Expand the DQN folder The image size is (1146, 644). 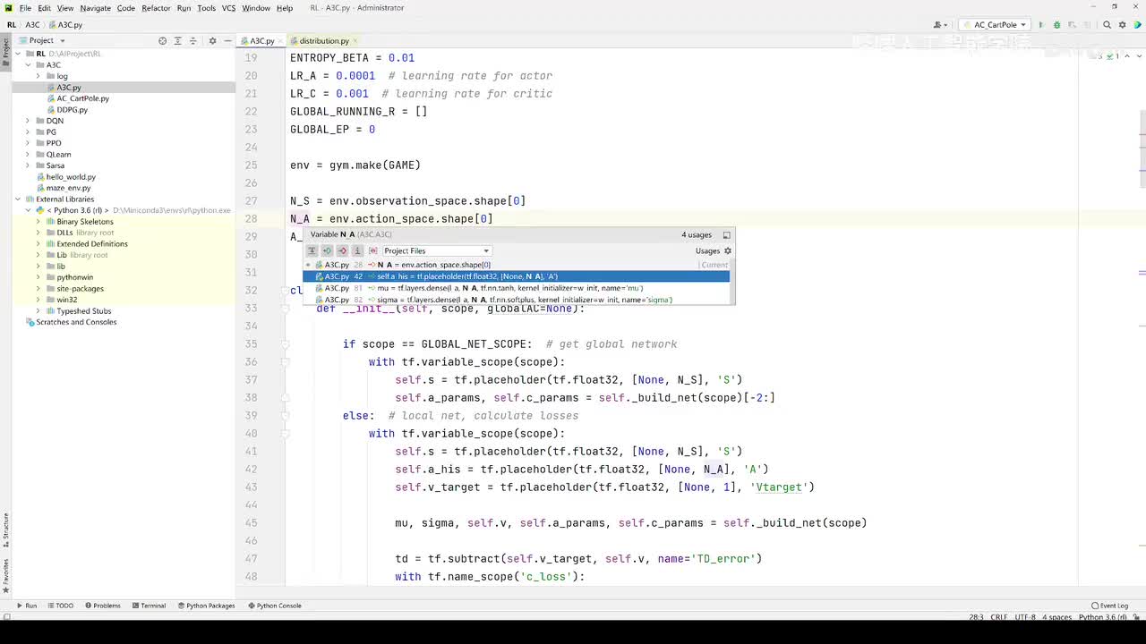coord(28,121)
